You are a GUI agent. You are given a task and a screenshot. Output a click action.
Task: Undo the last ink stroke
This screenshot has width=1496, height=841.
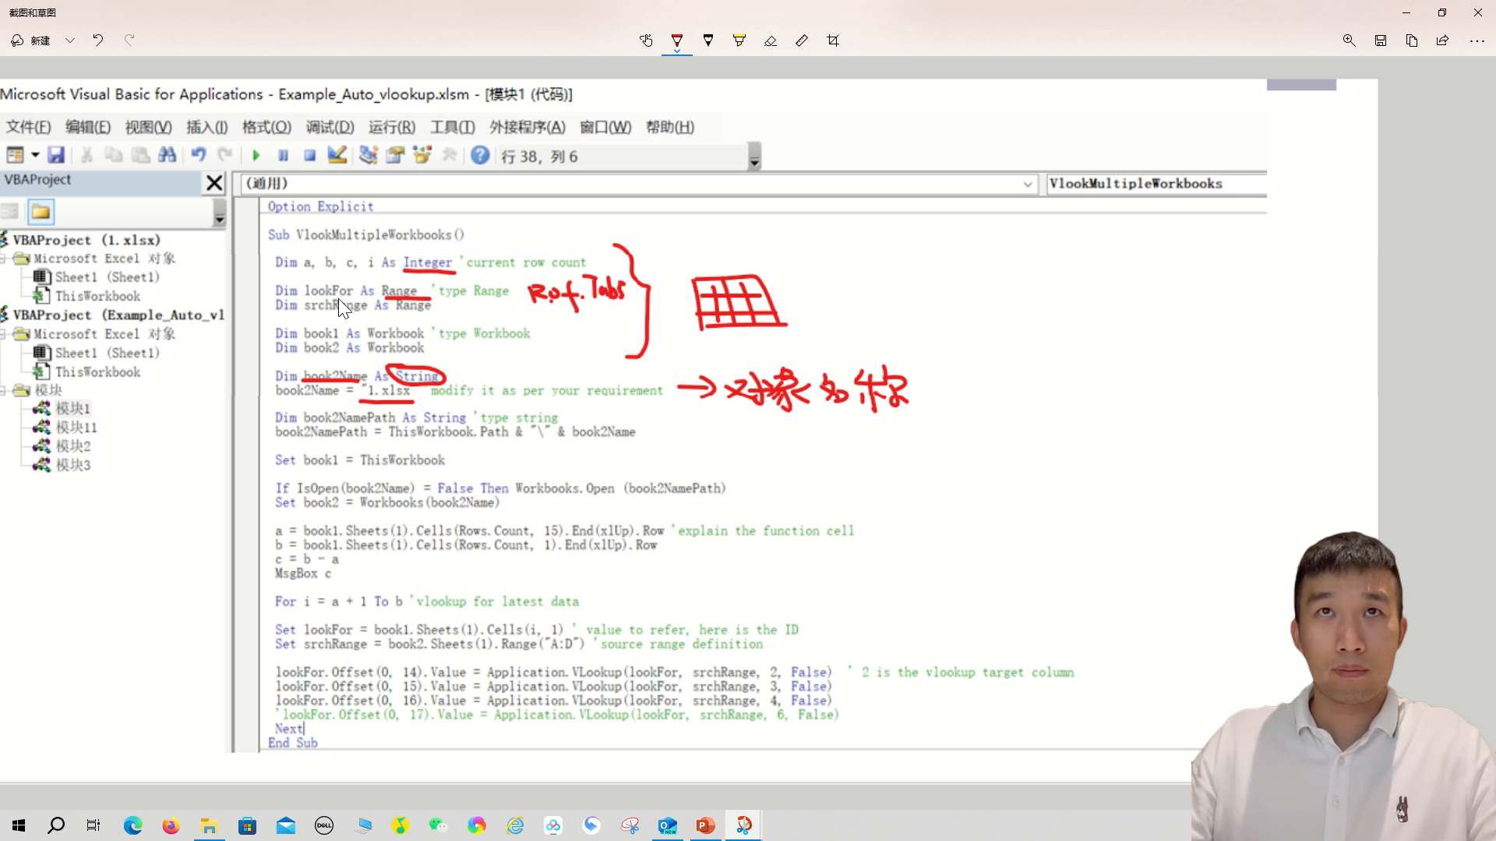(x=98, y=40)
